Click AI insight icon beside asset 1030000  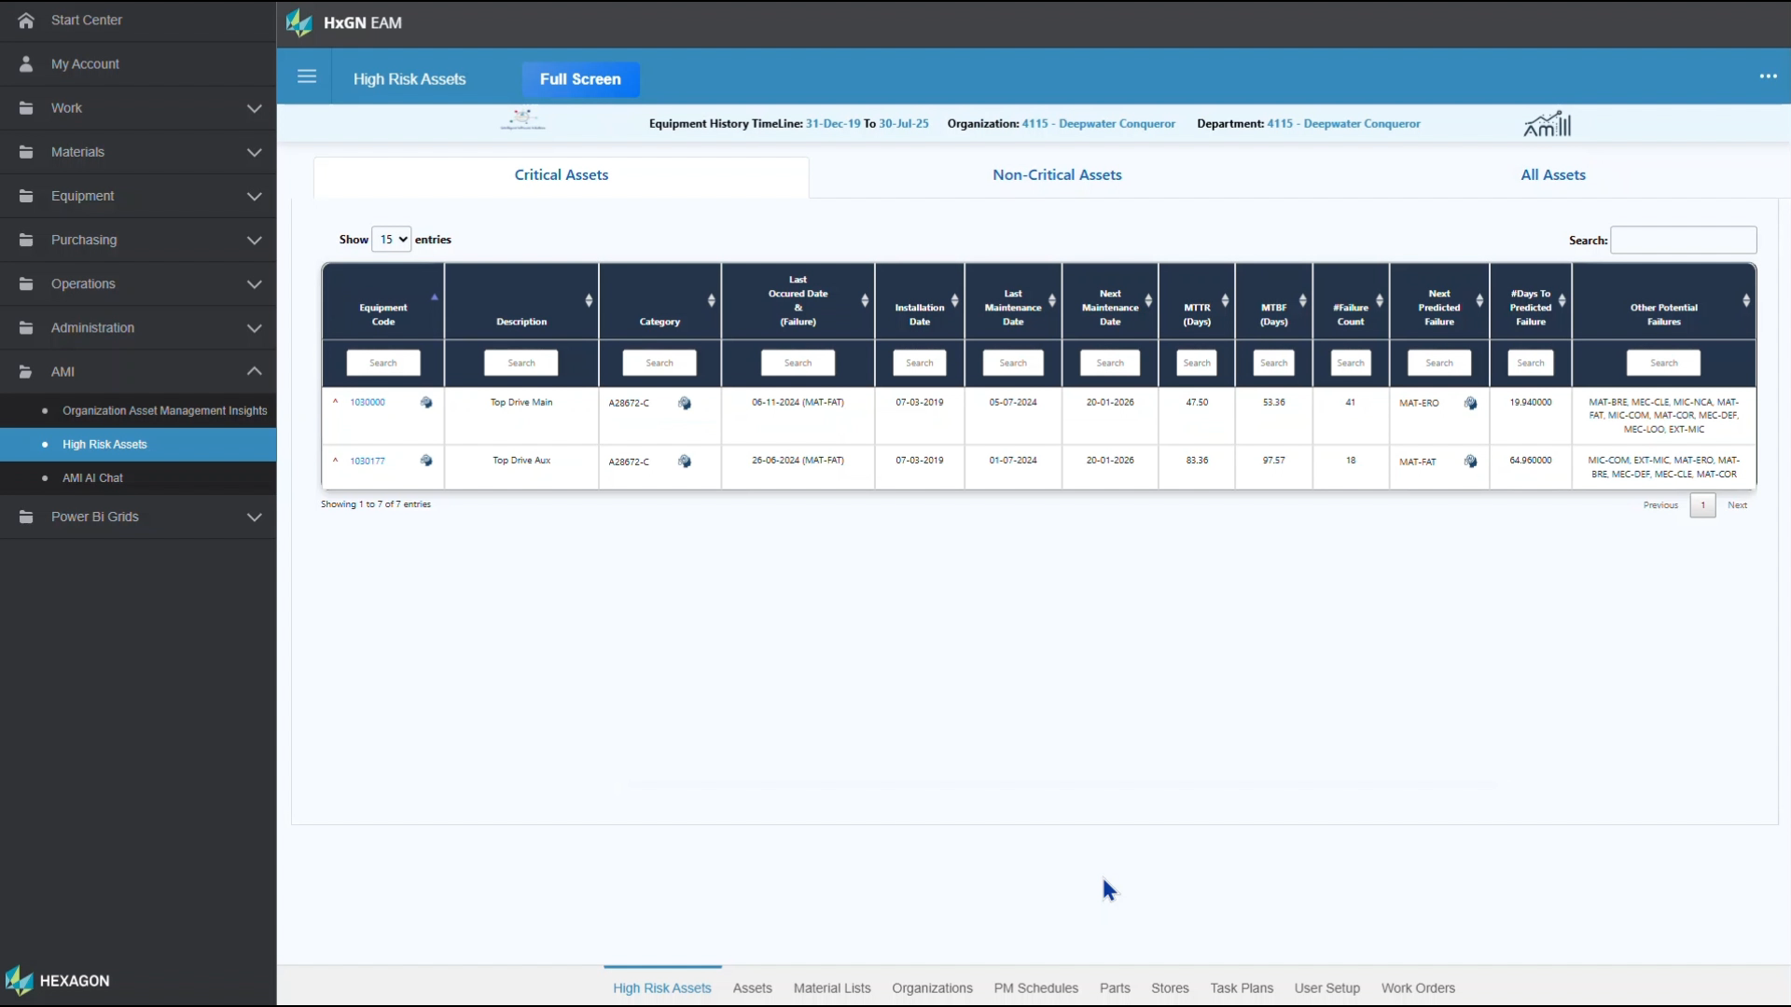(426, 402)
